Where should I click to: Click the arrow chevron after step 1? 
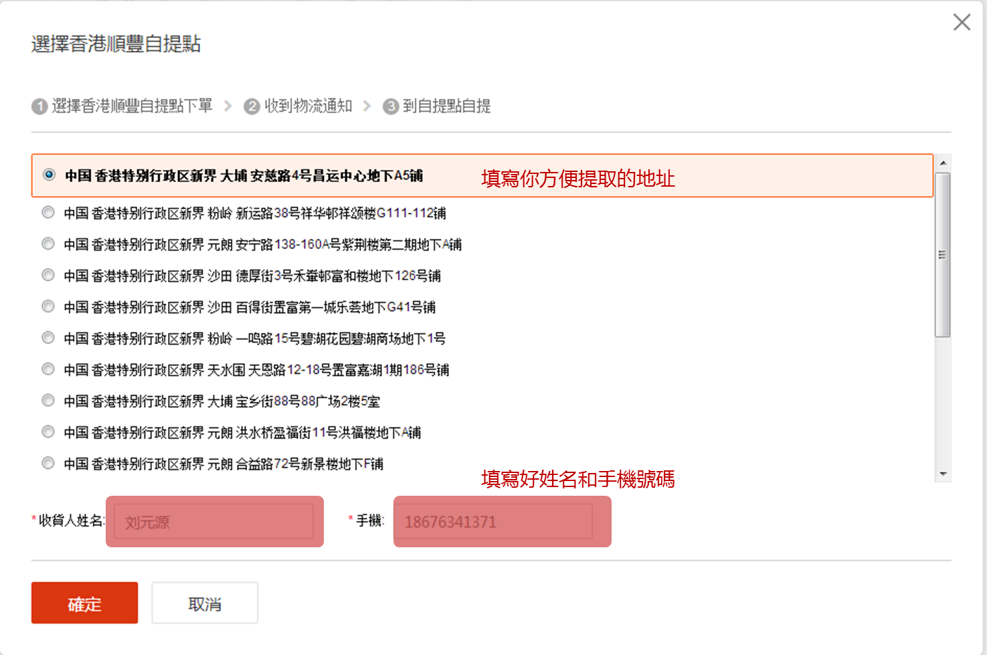click(228, 106)
